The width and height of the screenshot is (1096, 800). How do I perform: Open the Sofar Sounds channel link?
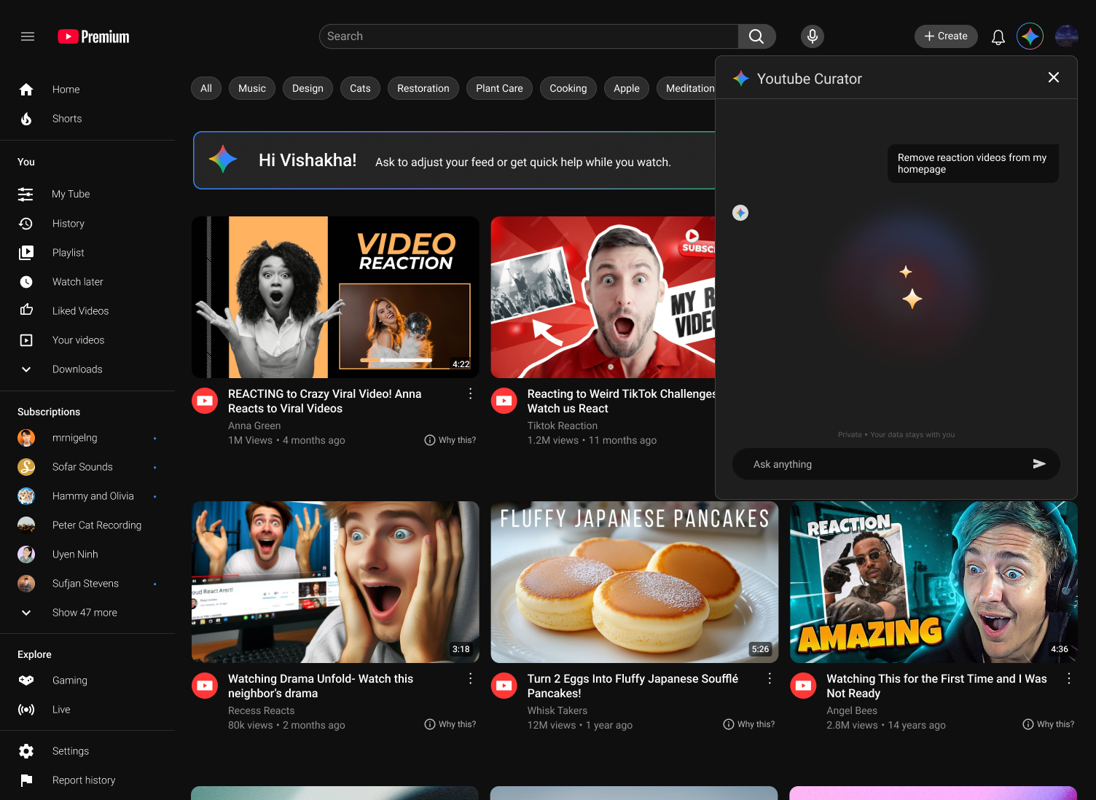click(82, 466)
